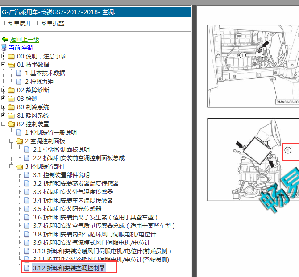Click the page icon of 3.2 蒸发器温度传感器
The height and width of the screenshot is (277, 299).
point(27,183)
